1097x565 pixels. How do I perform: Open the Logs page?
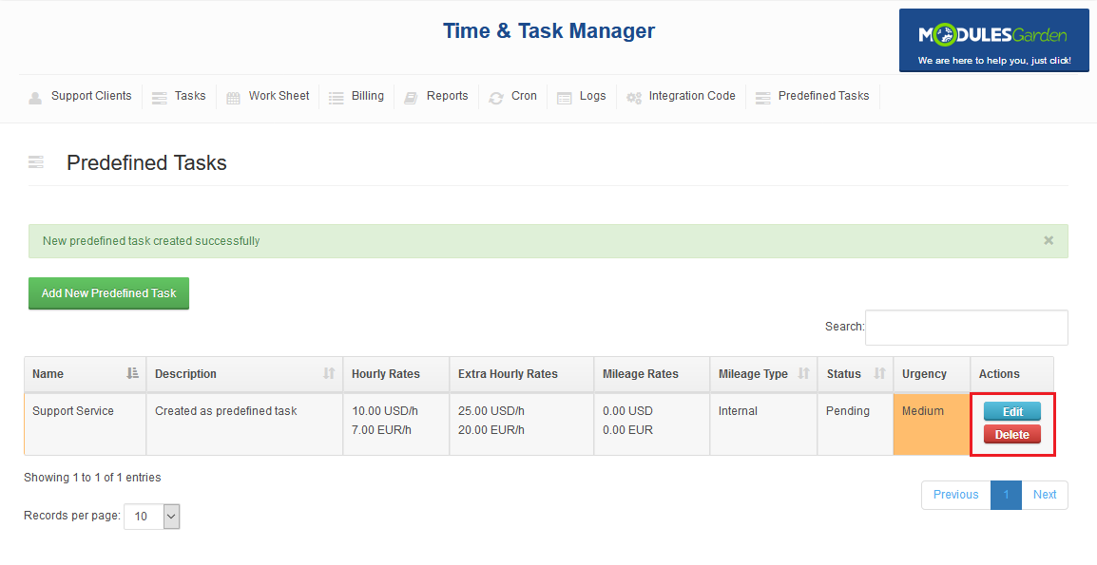[x=592, y=96]
